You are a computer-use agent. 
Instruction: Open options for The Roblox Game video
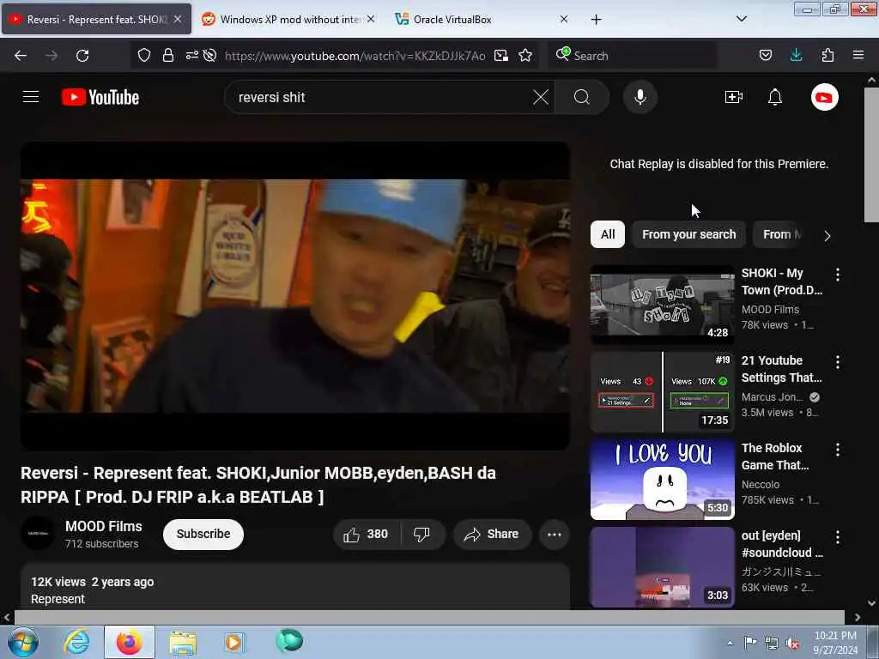click(838, 449)
